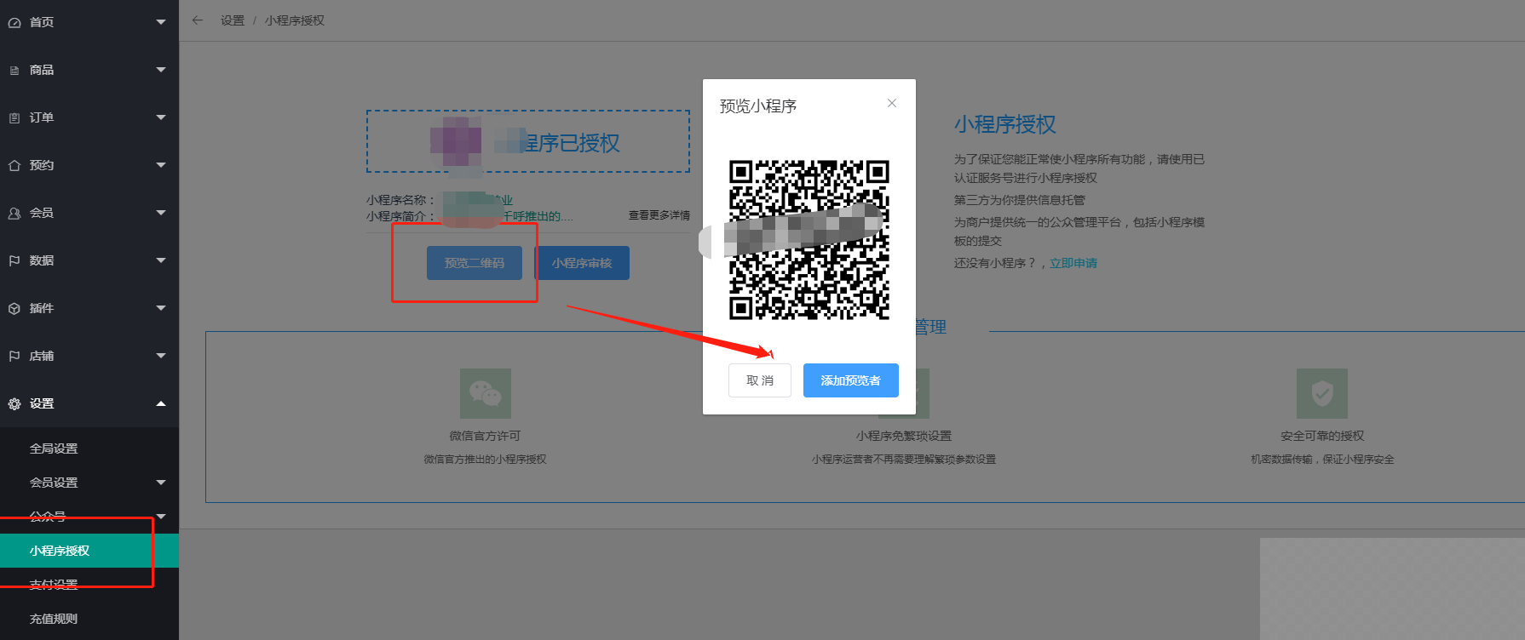Click the 首页 dashboard icon in sidebar
This screenshot has width=1525, height=640.
[14, 22]
